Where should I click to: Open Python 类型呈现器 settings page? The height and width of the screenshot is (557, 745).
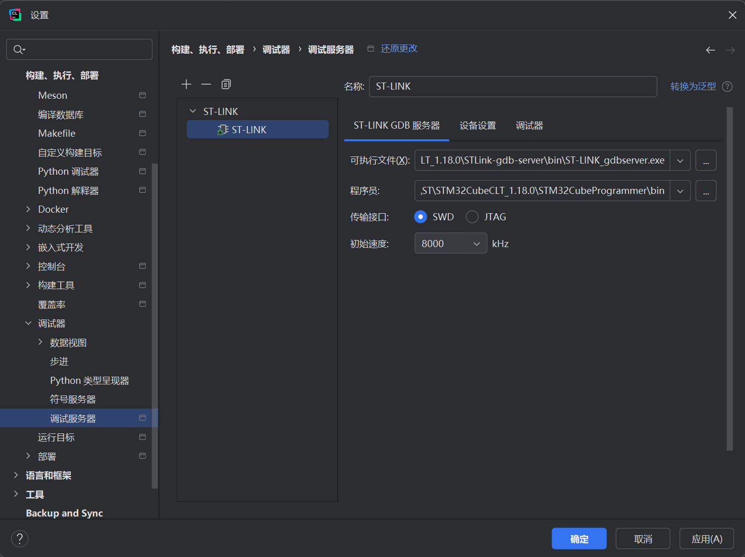(x=90, y=380)
